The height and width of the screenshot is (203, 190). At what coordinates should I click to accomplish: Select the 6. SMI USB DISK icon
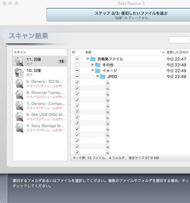pos(20,117)
